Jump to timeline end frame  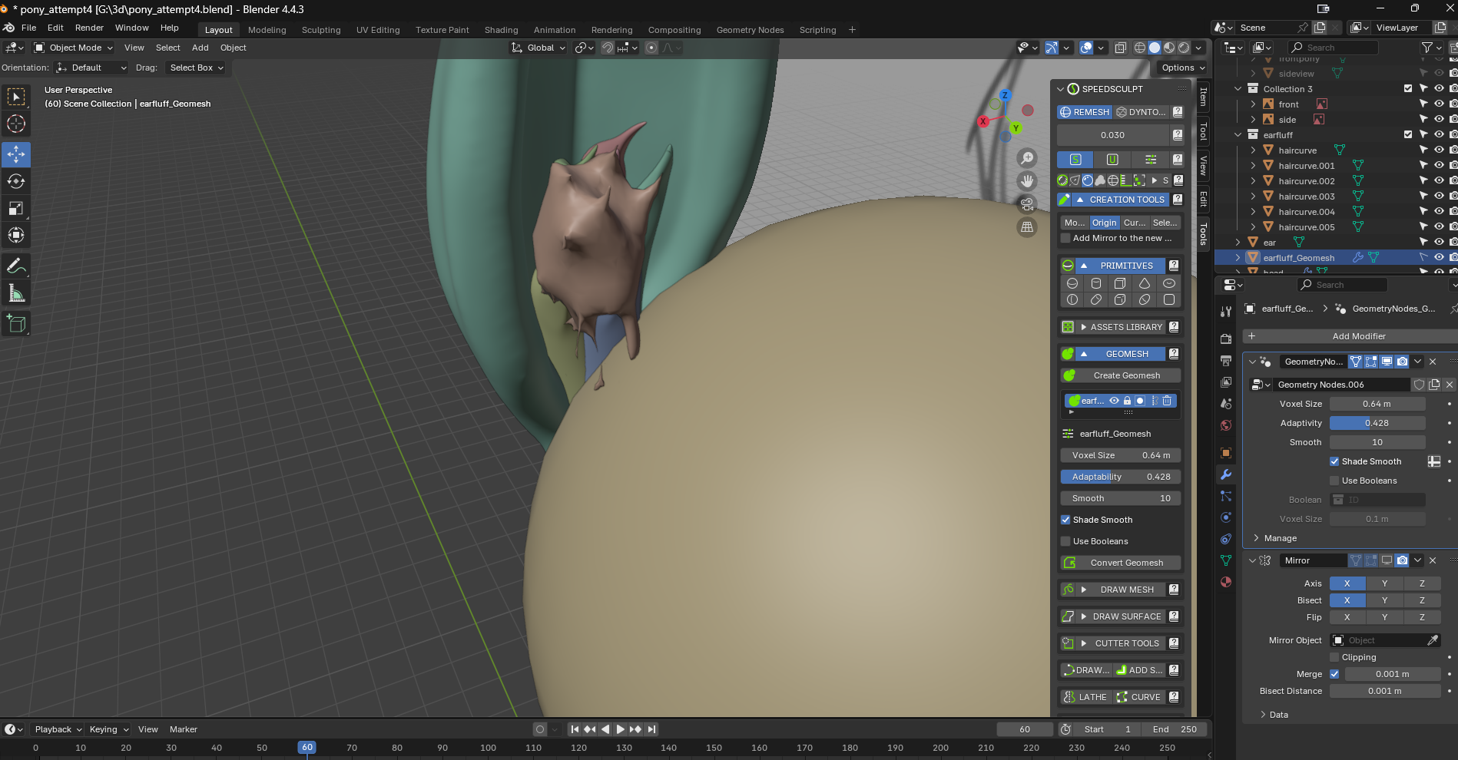pyautogui.click(x=651, y=729)
